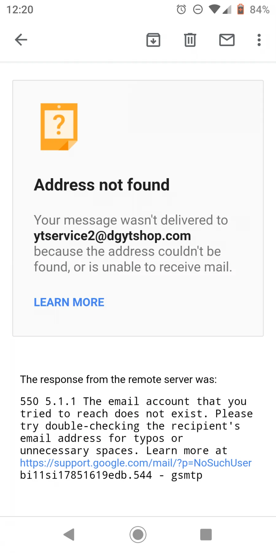The width and height of the screenshot is (276, 553).
Task: Tap the do-not-disturb status icon
Action: [x=198, y=10]
